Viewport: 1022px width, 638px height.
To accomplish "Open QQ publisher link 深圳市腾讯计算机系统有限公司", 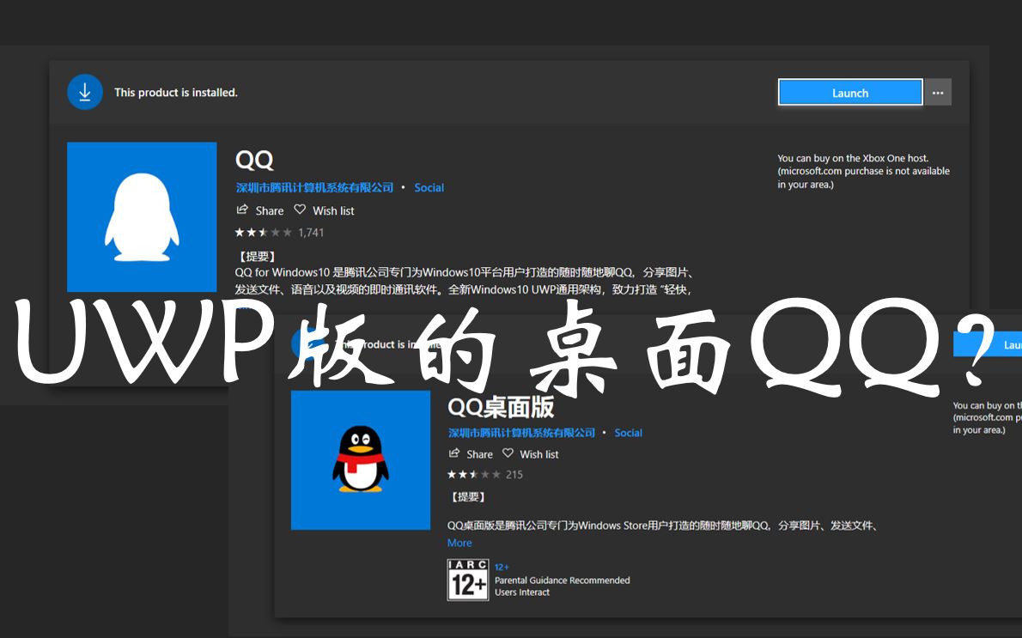I will click(314, 188).
